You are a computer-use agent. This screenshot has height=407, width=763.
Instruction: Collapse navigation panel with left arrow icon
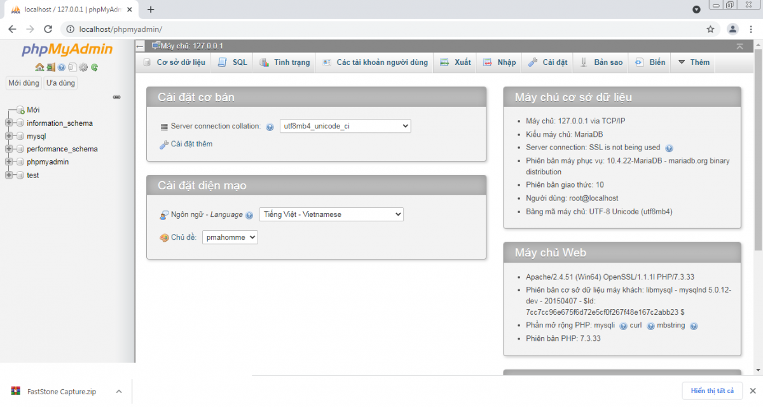140,46
